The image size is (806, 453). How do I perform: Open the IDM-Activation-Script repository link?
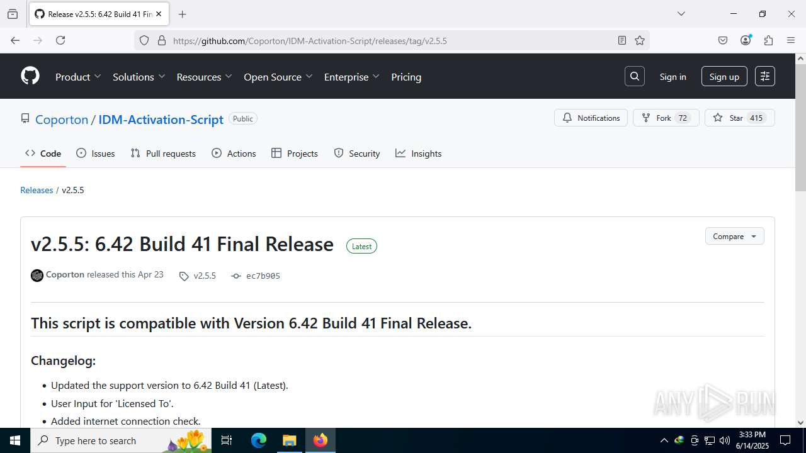click(x=161, y=120)
